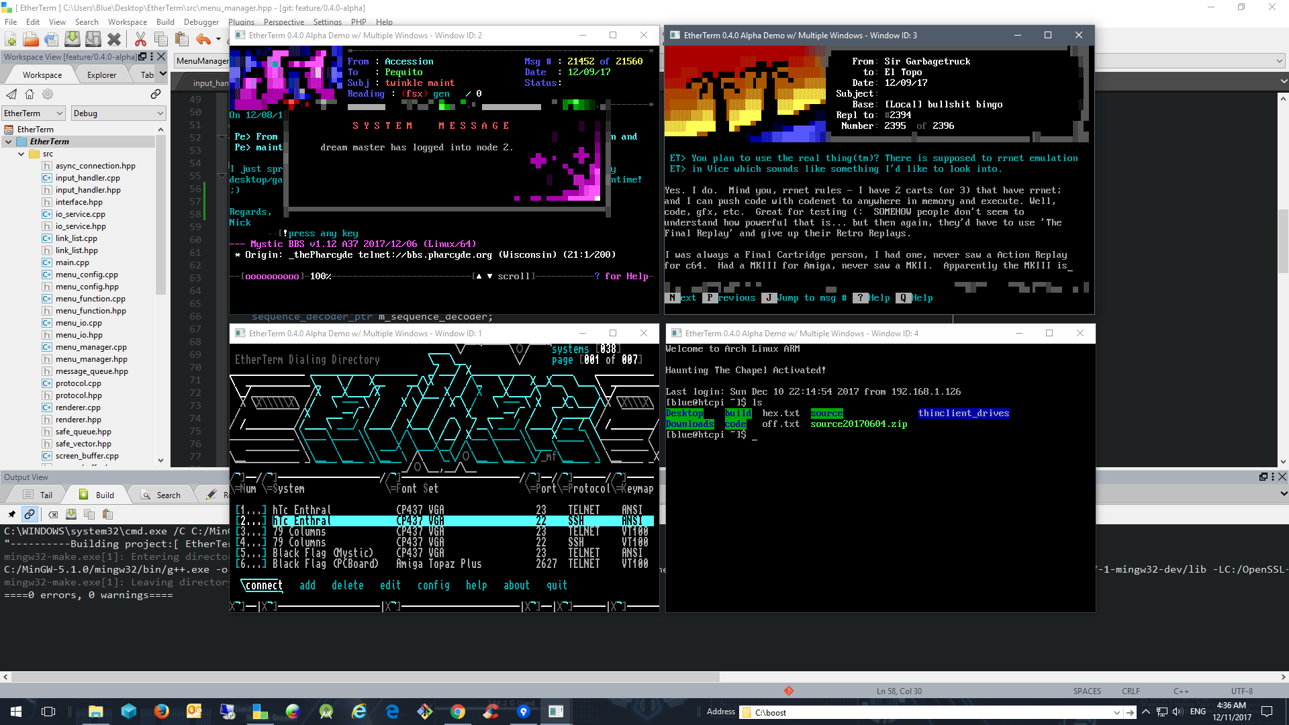Toggle link editor icon in Workspace panel
Screen dimensions: 1289x725
coord(156,94)
